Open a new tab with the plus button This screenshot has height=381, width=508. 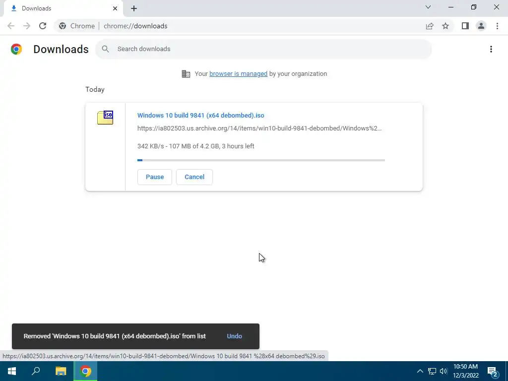click(x=134, y=8)
